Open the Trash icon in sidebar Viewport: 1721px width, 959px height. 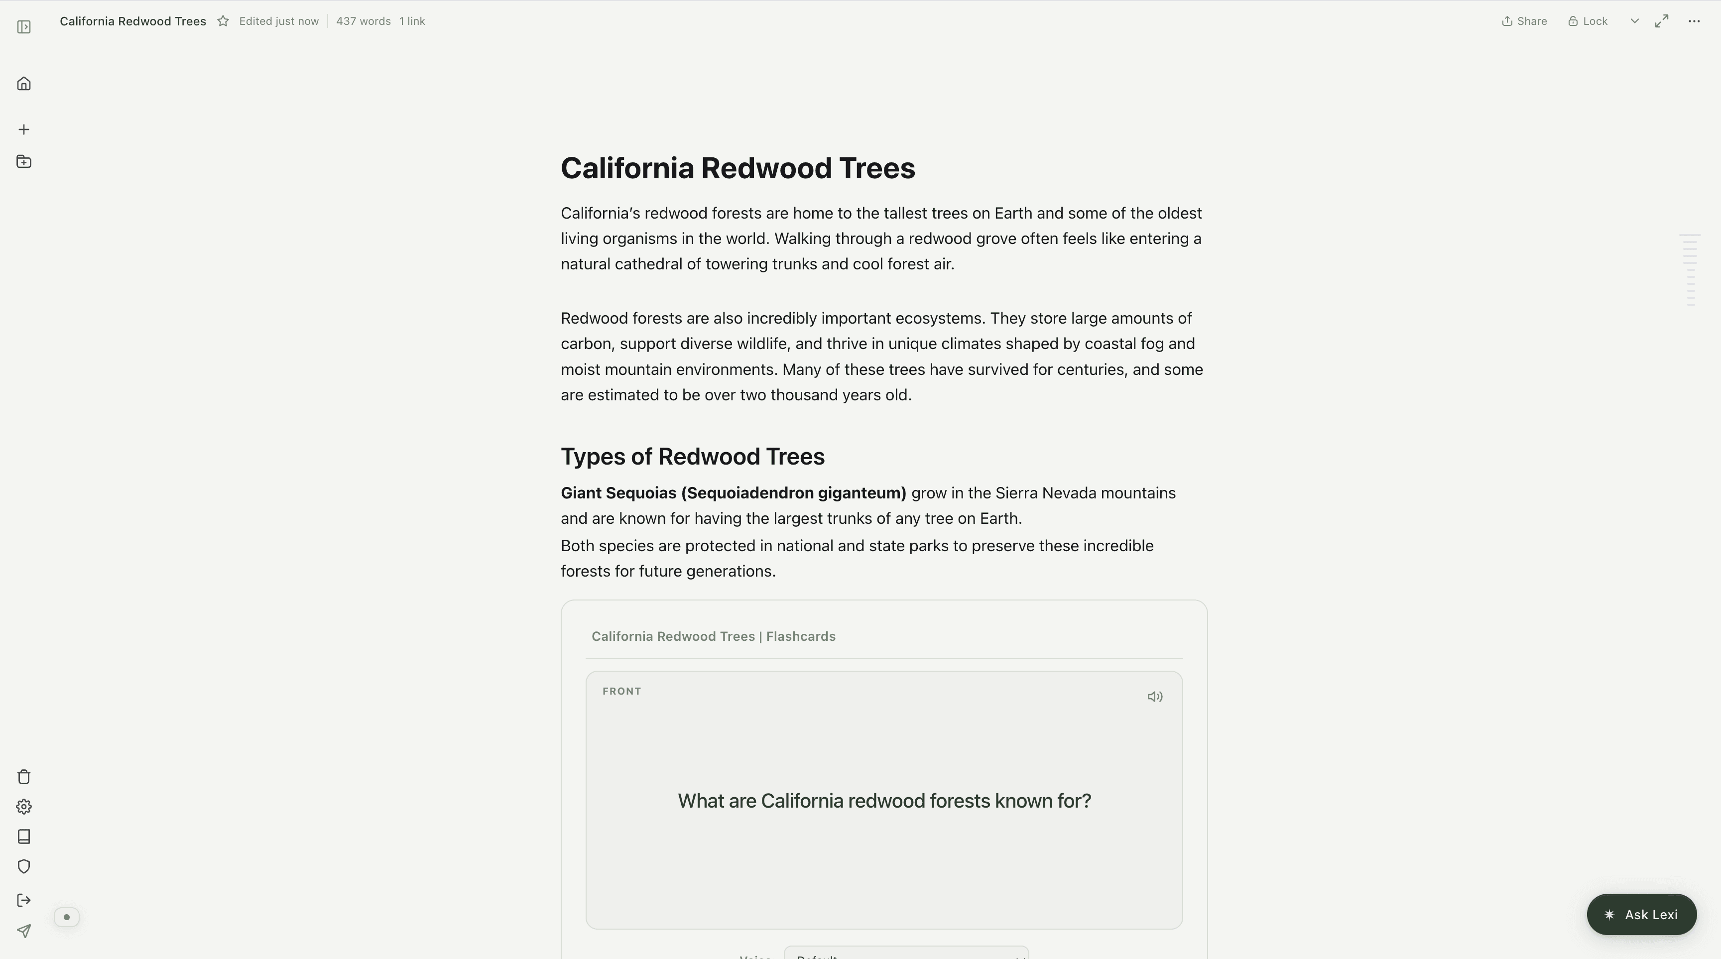point(24,777)
